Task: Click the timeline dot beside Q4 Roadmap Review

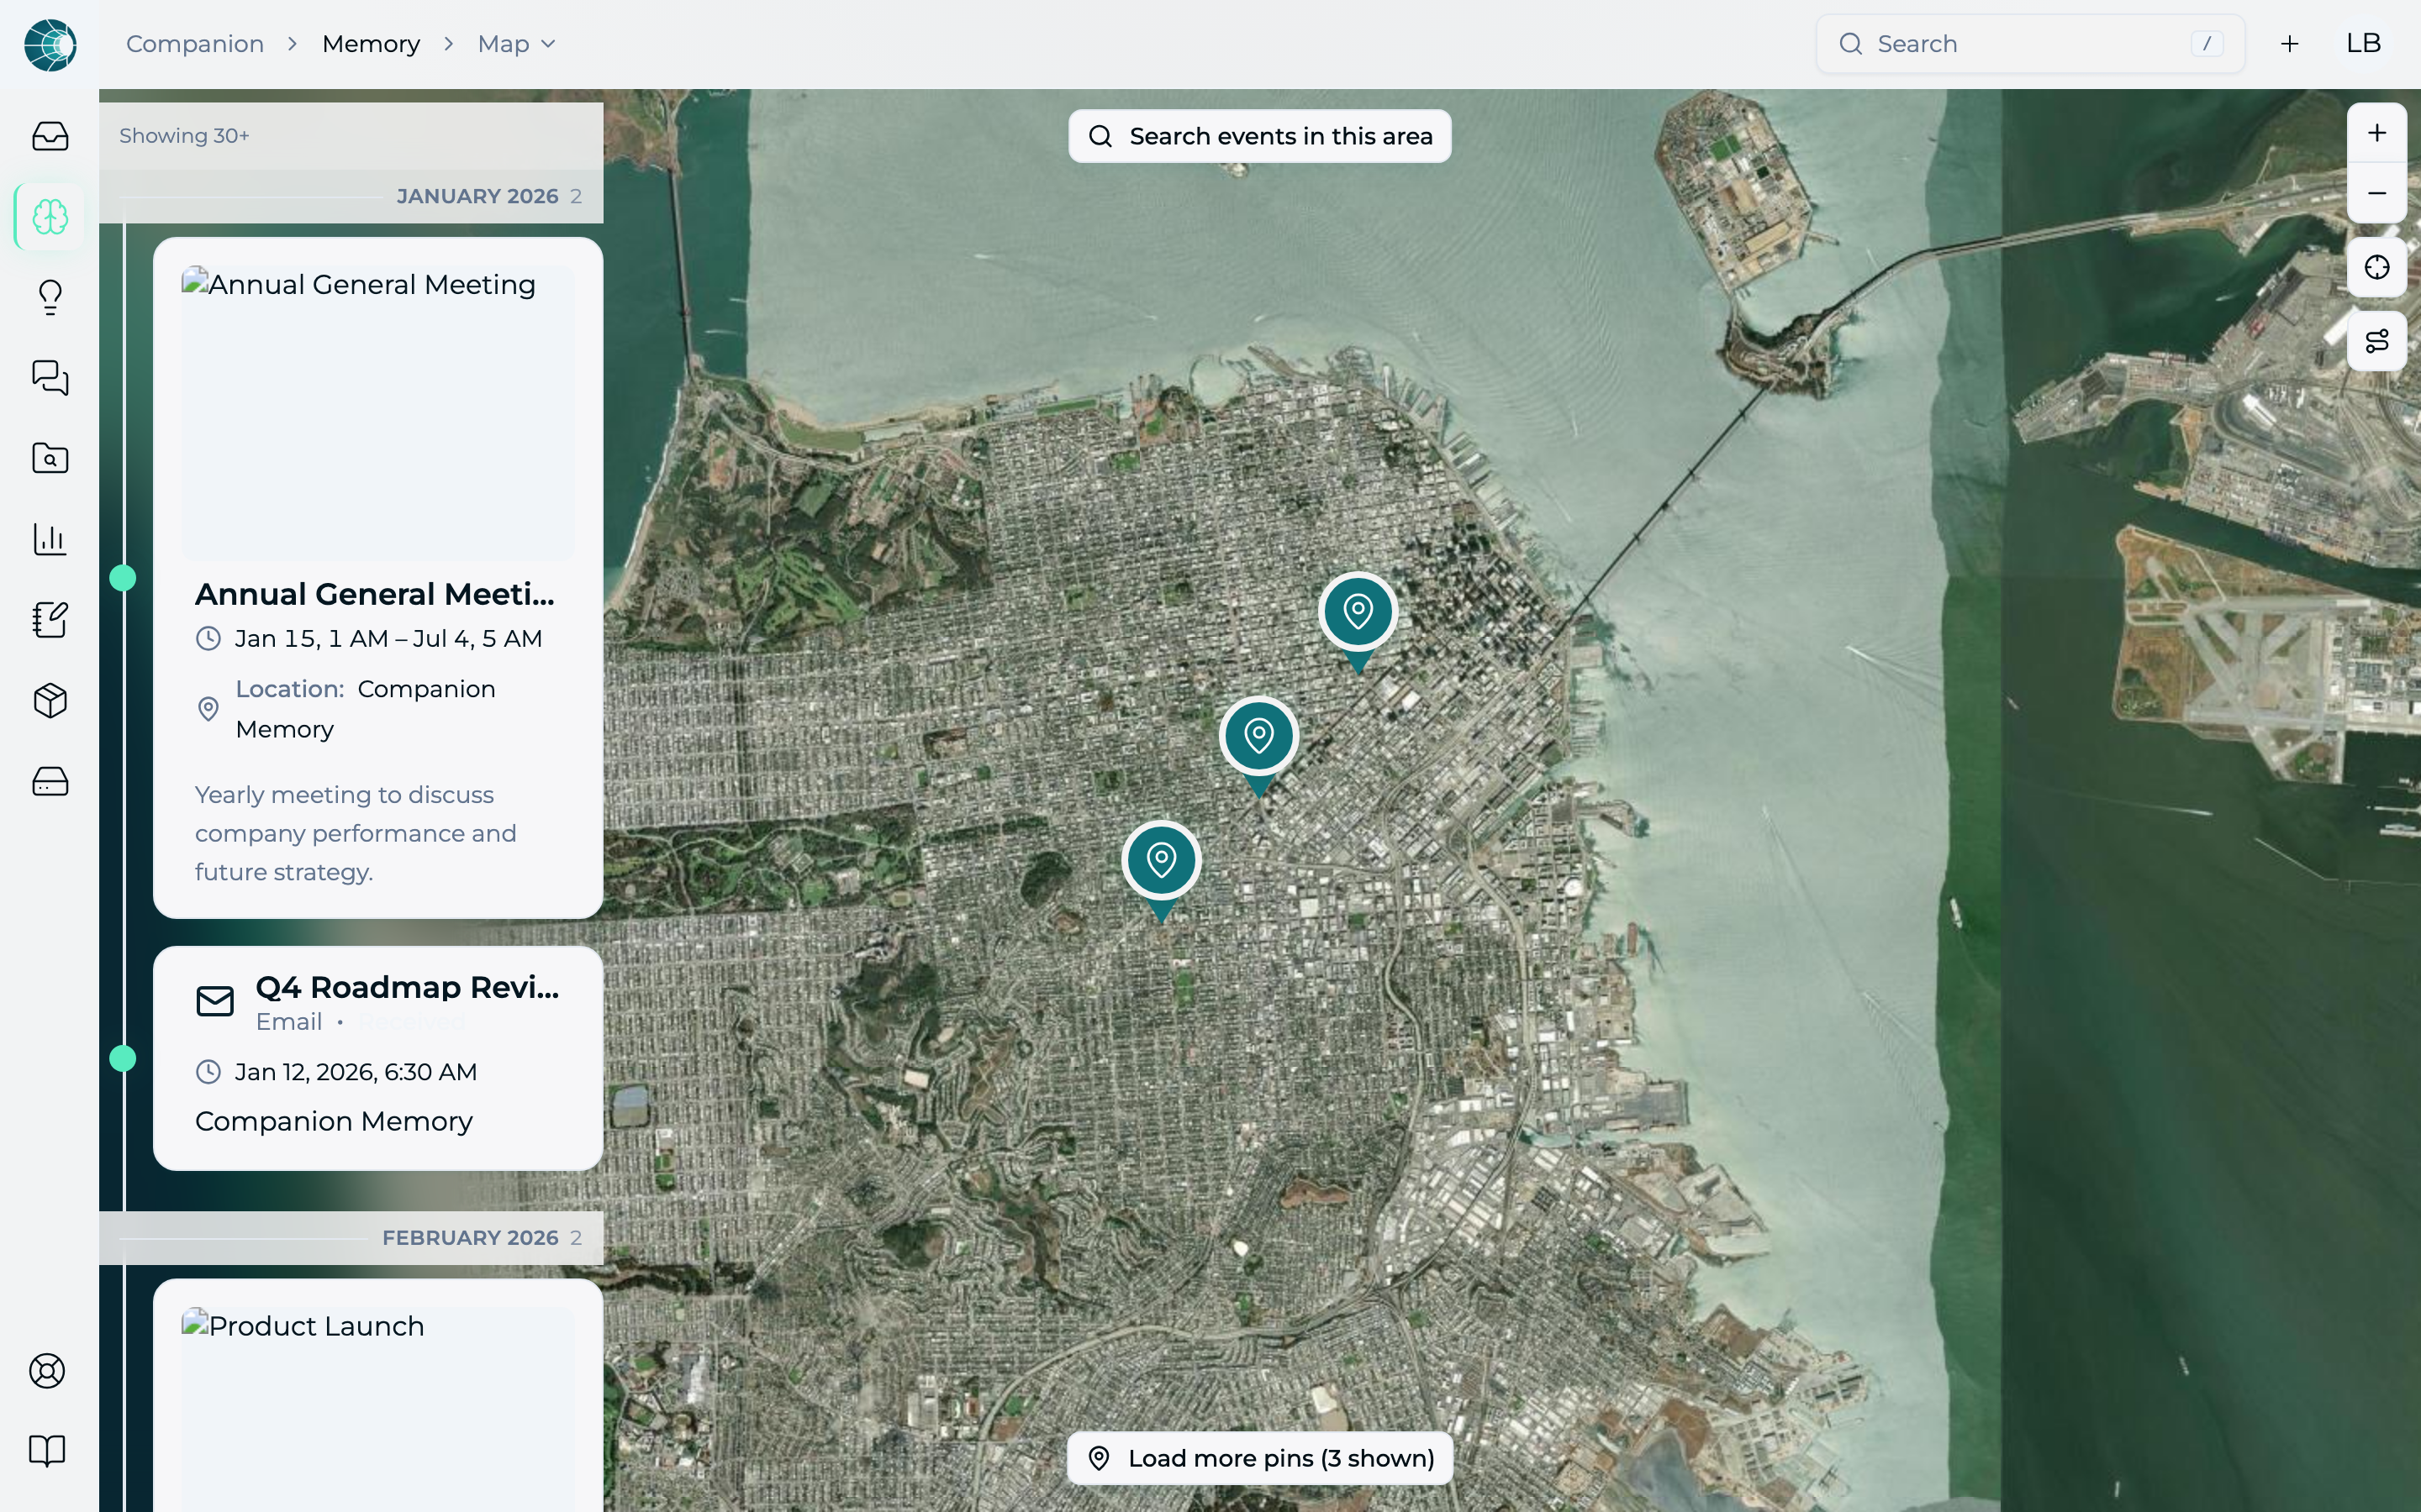Action: (x=123, y=1058)
